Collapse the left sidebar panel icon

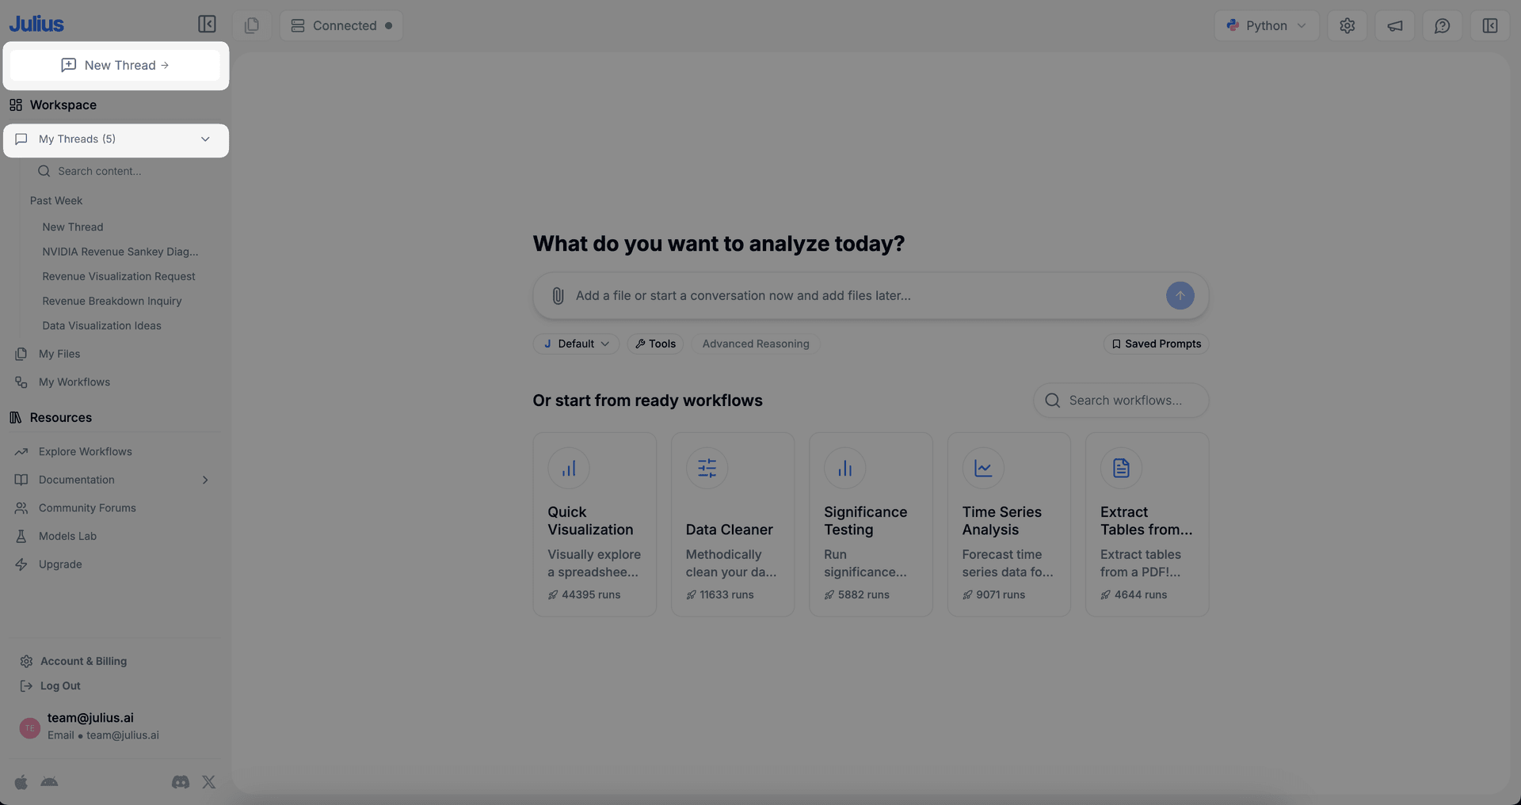[207, 25]
